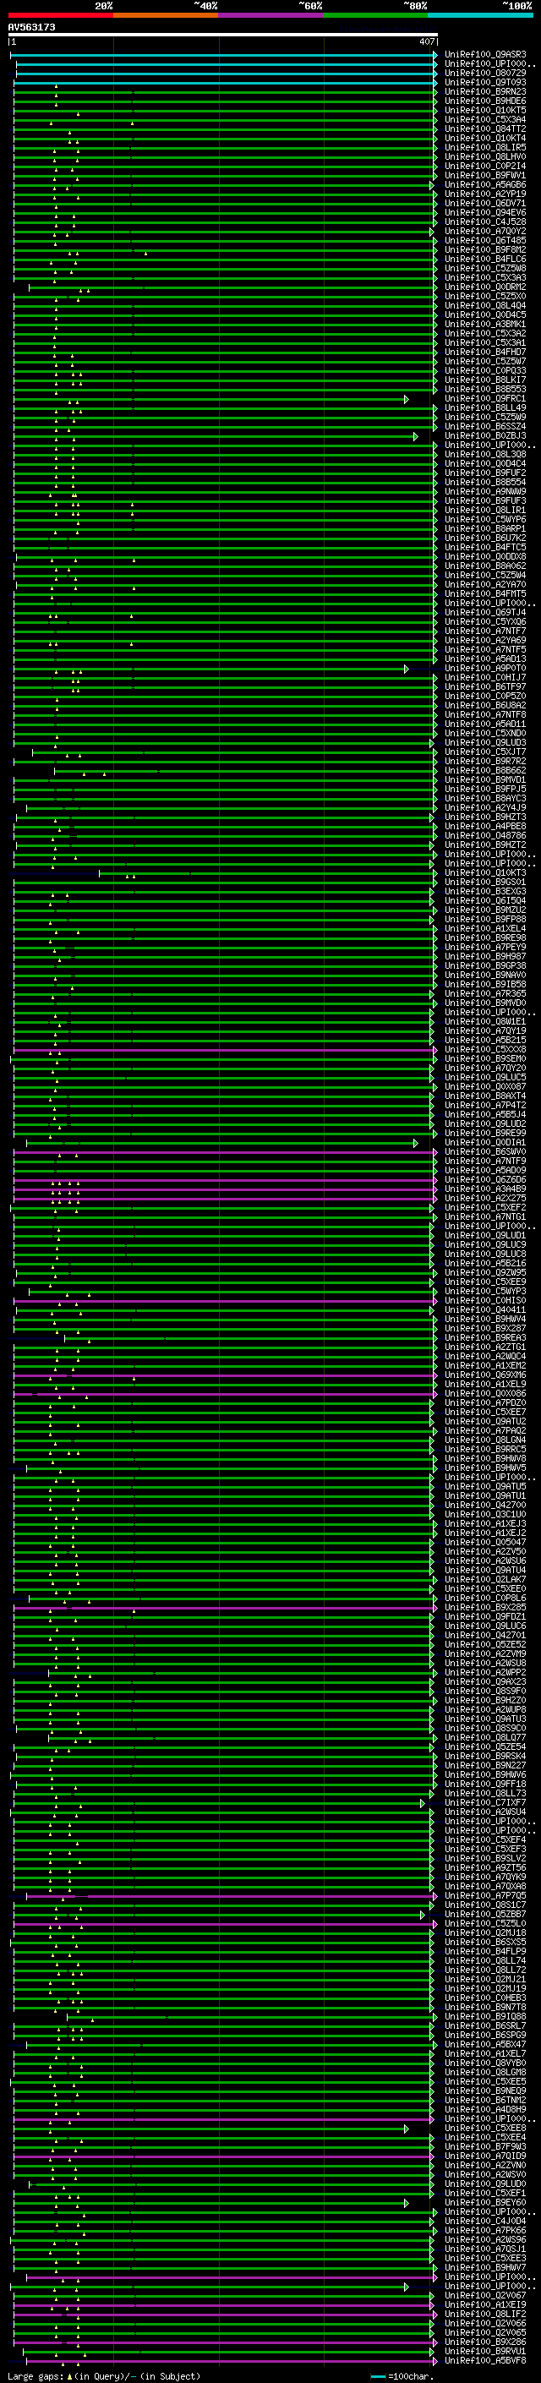
Task: Select the UniRef100_A2Y4J9 label
Action: click(x=485, y=807)
